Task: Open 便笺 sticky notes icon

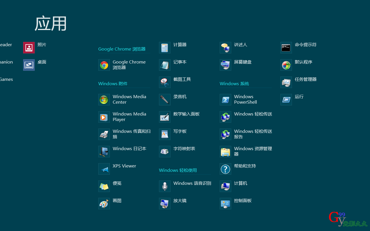Action: [104, 186]
